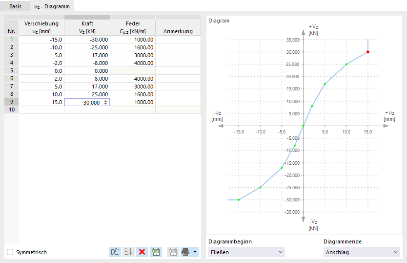407x263 pixels.
Task: Select displacement cell -10.0 in row 2
Action: (41, 47)
